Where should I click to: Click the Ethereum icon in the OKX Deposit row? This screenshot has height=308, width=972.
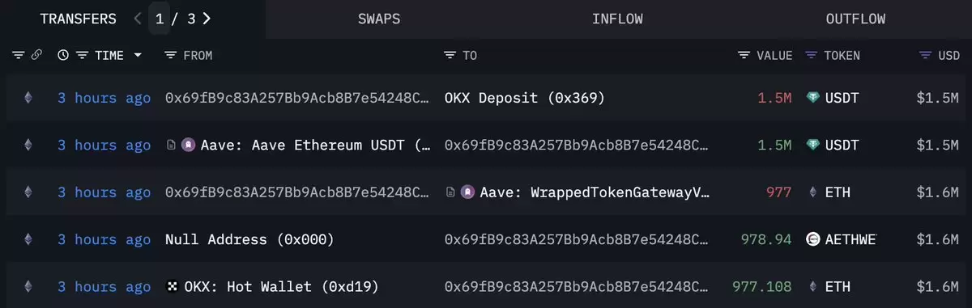(28, 98)
